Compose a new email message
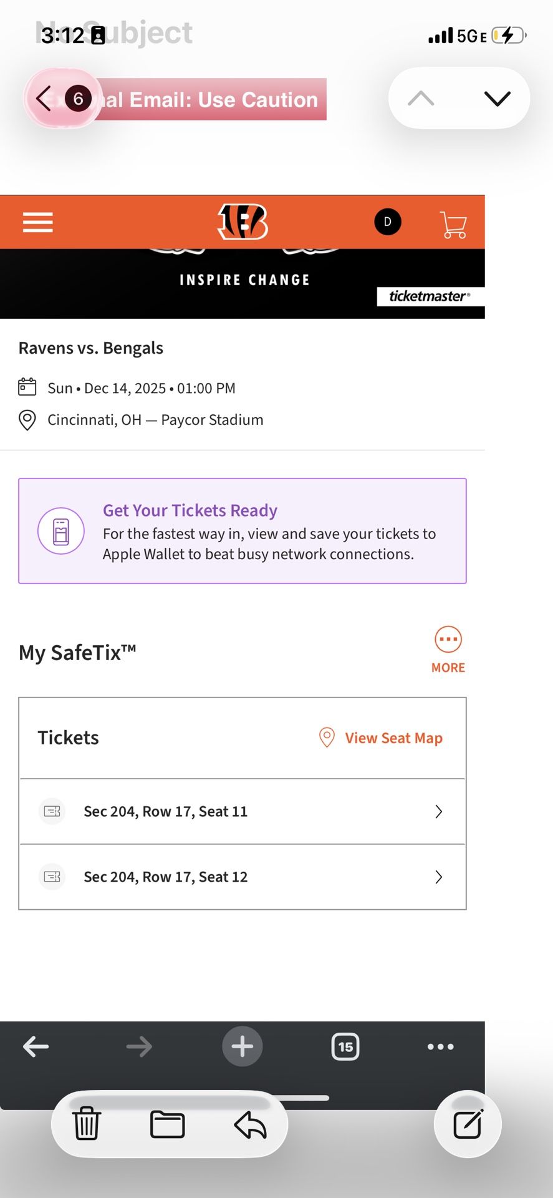 [468, 1124]
